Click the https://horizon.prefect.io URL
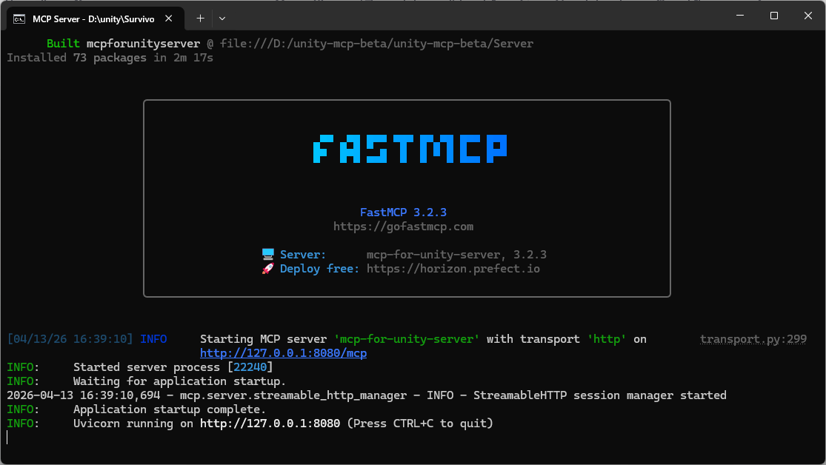 [x=453, y=269]
